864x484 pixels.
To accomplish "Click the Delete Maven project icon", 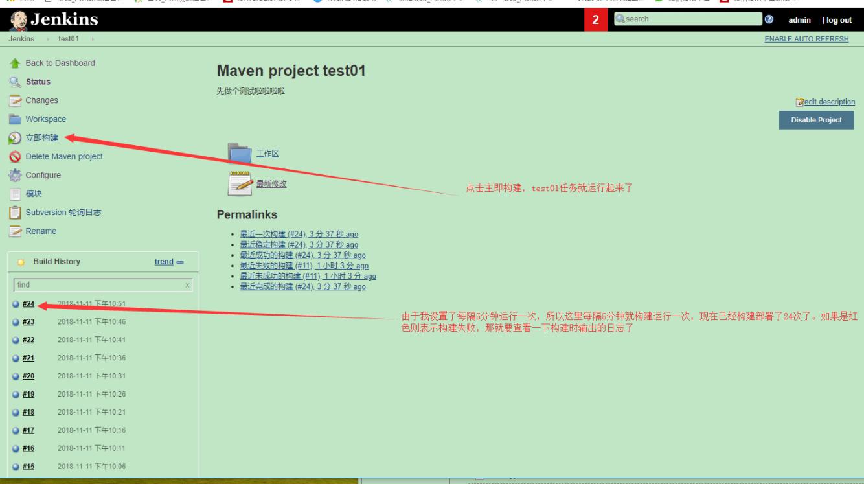I will [x=14, y=157].
